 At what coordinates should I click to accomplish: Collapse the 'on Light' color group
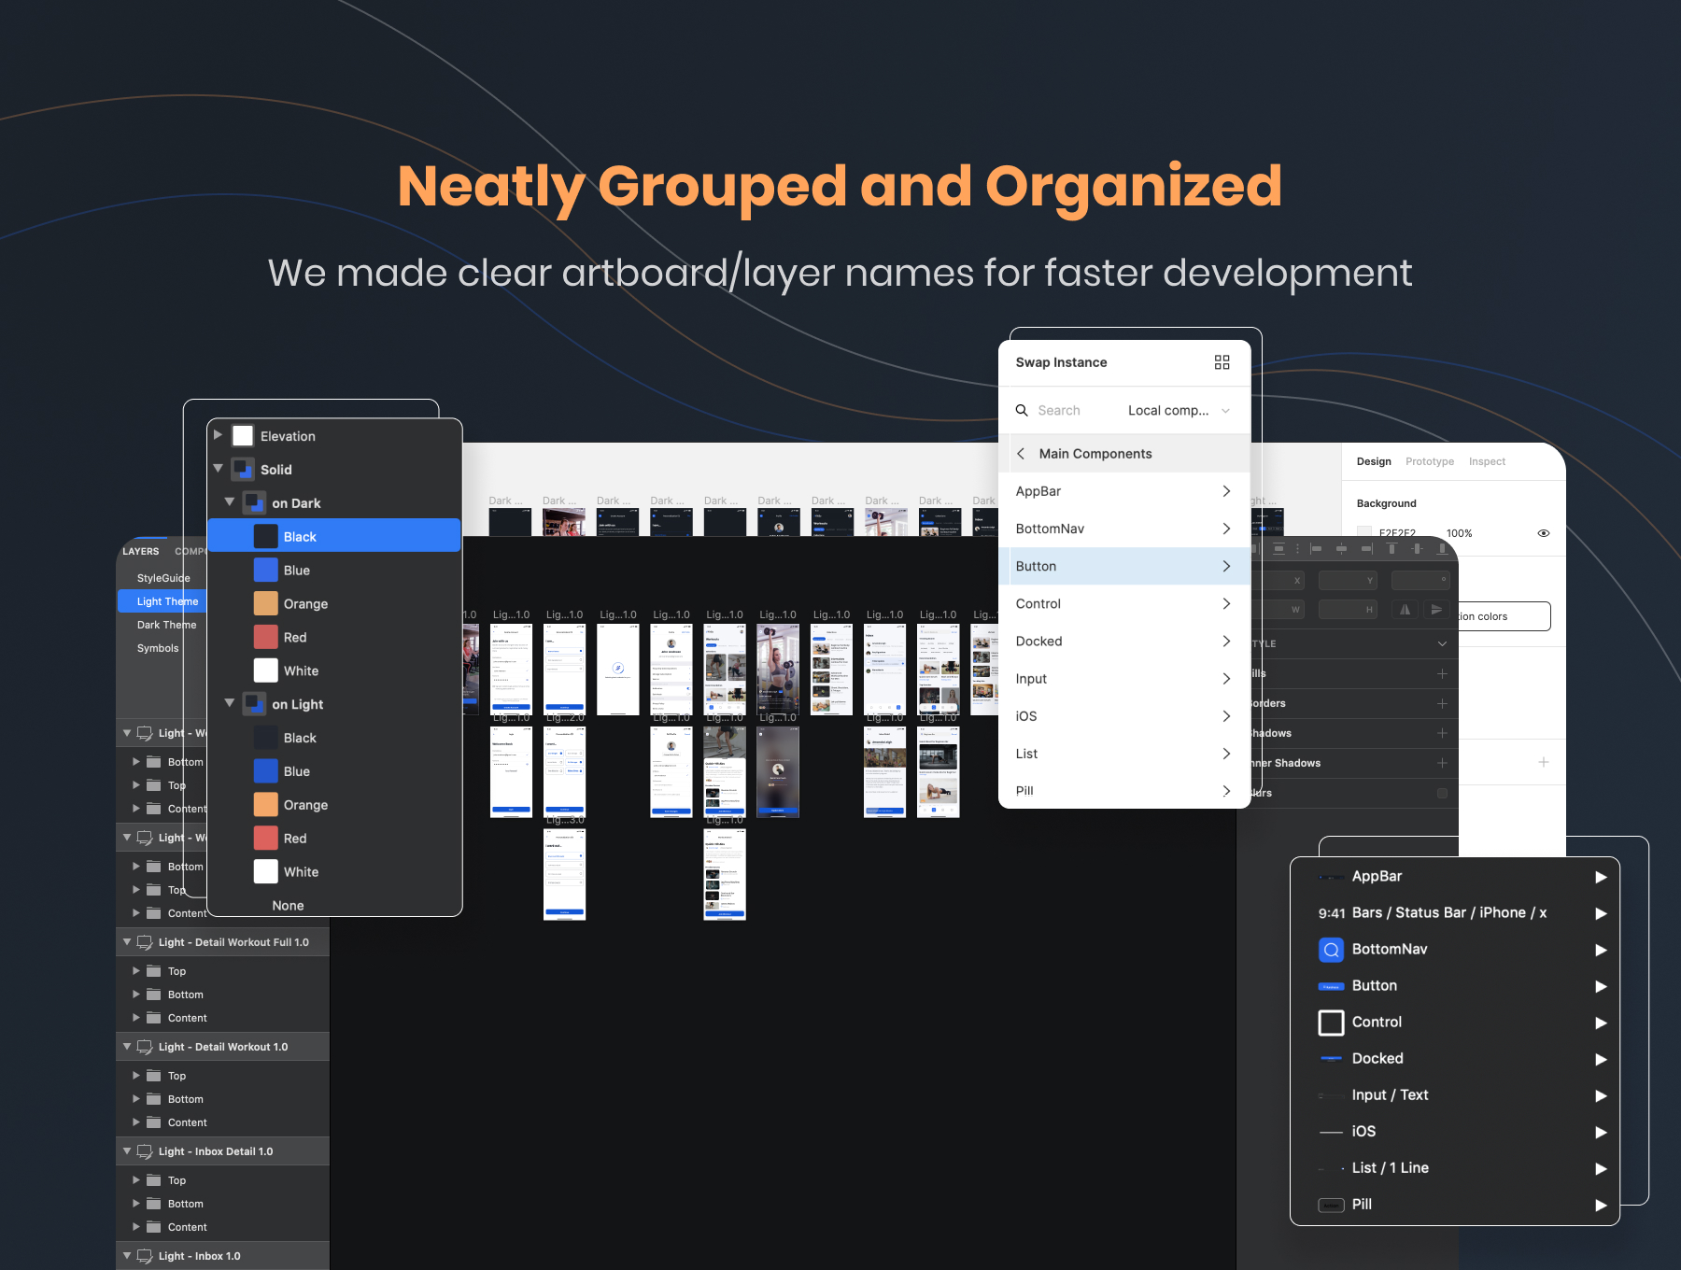pos(230,703)
